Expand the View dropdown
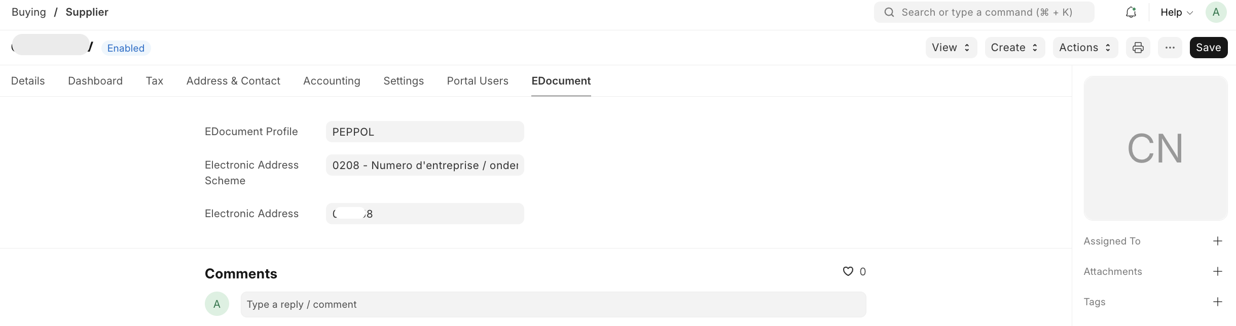Image resolution: width=1236 pixels, height=326 pixels. click(x=951, y=48)
